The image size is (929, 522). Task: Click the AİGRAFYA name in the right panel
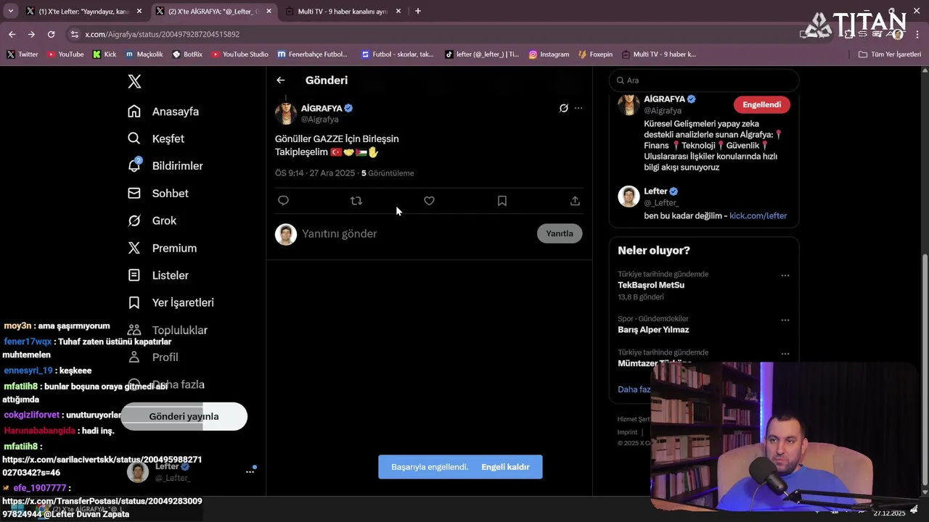(664, 99)
